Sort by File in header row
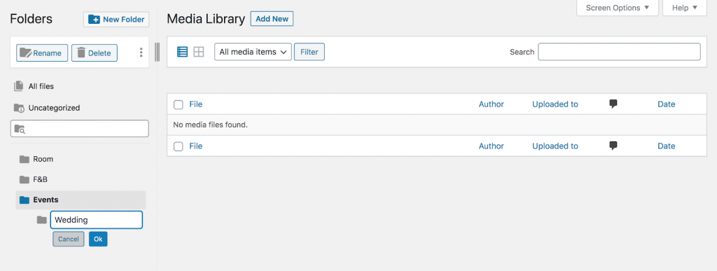 point(196,104)
